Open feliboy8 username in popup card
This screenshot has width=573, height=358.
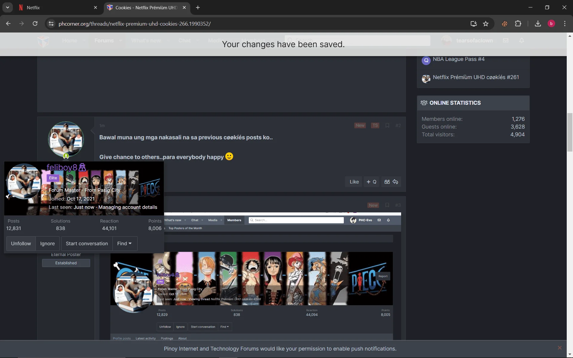pyautogui.click(x=62, y=167)
